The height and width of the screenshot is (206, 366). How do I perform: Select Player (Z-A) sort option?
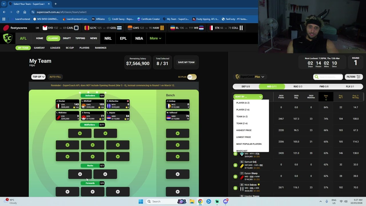[x=243, y=110]
